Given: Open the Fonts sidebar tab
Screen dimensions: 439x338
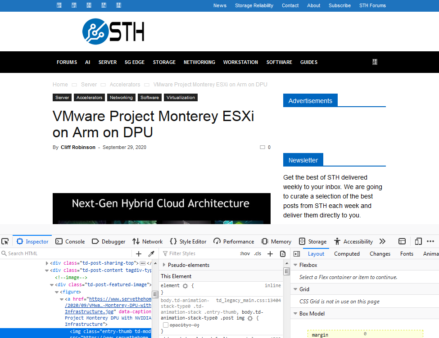Looking at the screenshot, I should [407, 254].
